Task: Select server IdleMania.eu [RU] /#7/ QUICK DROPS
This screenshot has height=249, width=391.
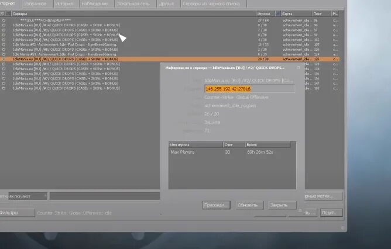Action: (80, 79)
